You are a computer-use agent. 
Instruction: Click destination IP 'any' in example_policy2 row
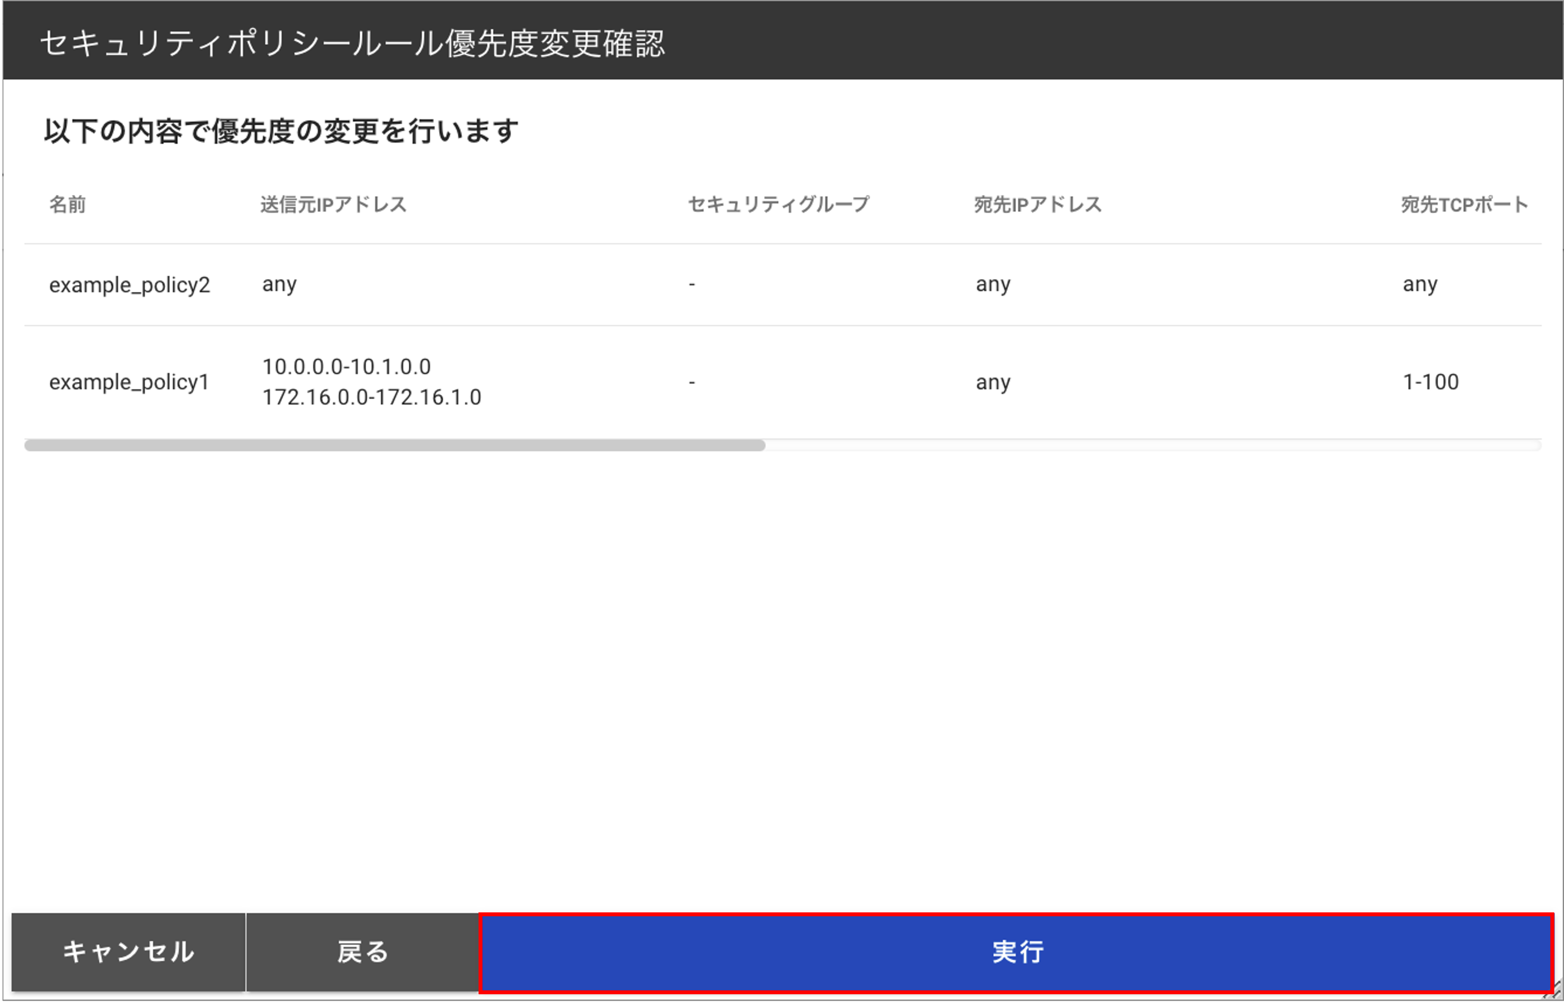click(x=993, y=285)
